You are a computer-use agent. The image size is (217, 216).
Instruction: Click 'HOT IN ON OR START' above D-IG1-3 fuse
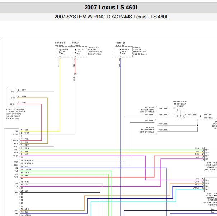tap(121, 44)
